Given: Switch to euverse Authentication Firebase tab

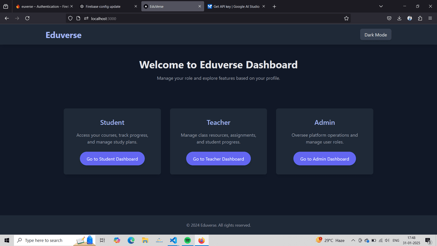Looking at the screenshot, I should click(x=45, y=6).
